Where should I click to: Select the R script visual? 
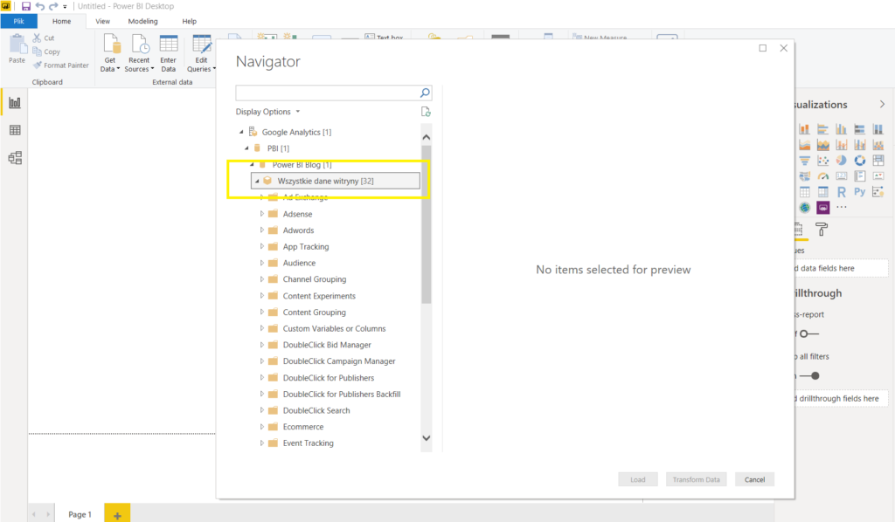click(841, 192)
